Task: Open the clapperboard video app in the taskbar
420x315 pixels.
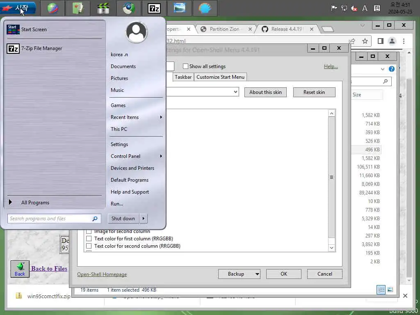Action: [x=103, y=8]
